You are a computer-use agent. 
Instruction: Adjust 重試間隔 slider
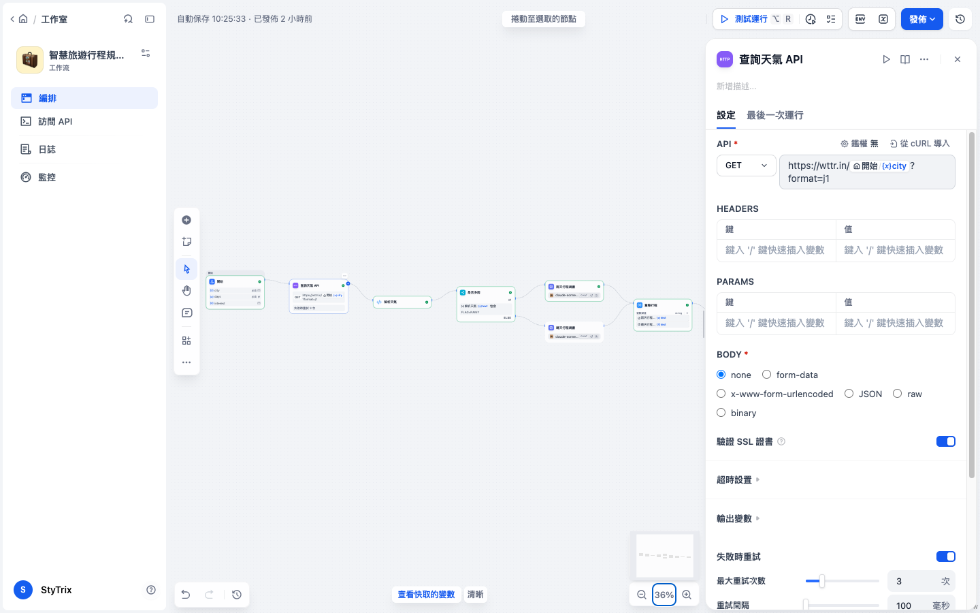[x=843, y=605]
